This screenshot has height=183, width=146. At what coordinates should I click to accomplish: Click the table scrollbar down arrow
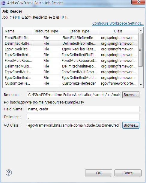(x=141, y=85)
